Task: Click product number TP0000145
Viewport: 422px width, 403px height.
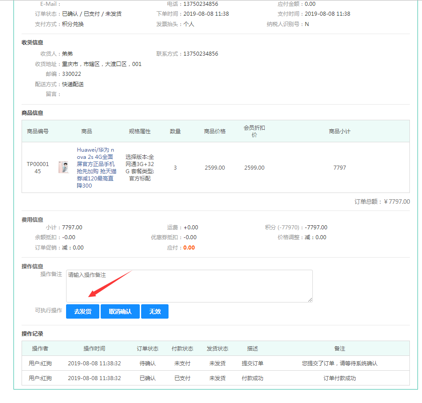Action: click(x=38, y=168)
